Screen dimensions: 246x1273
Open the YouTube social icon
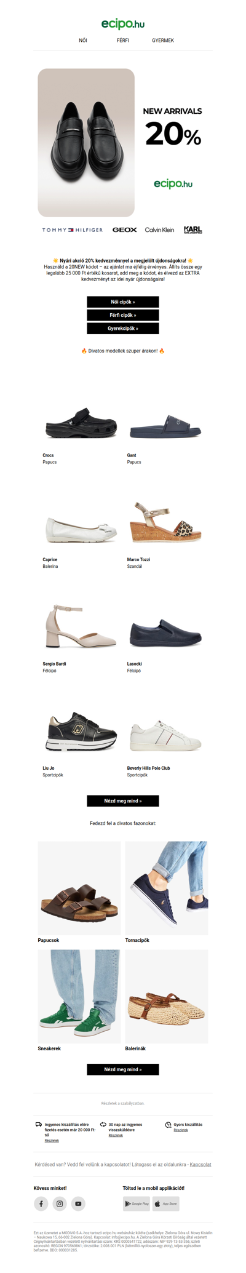(78, 1203)
